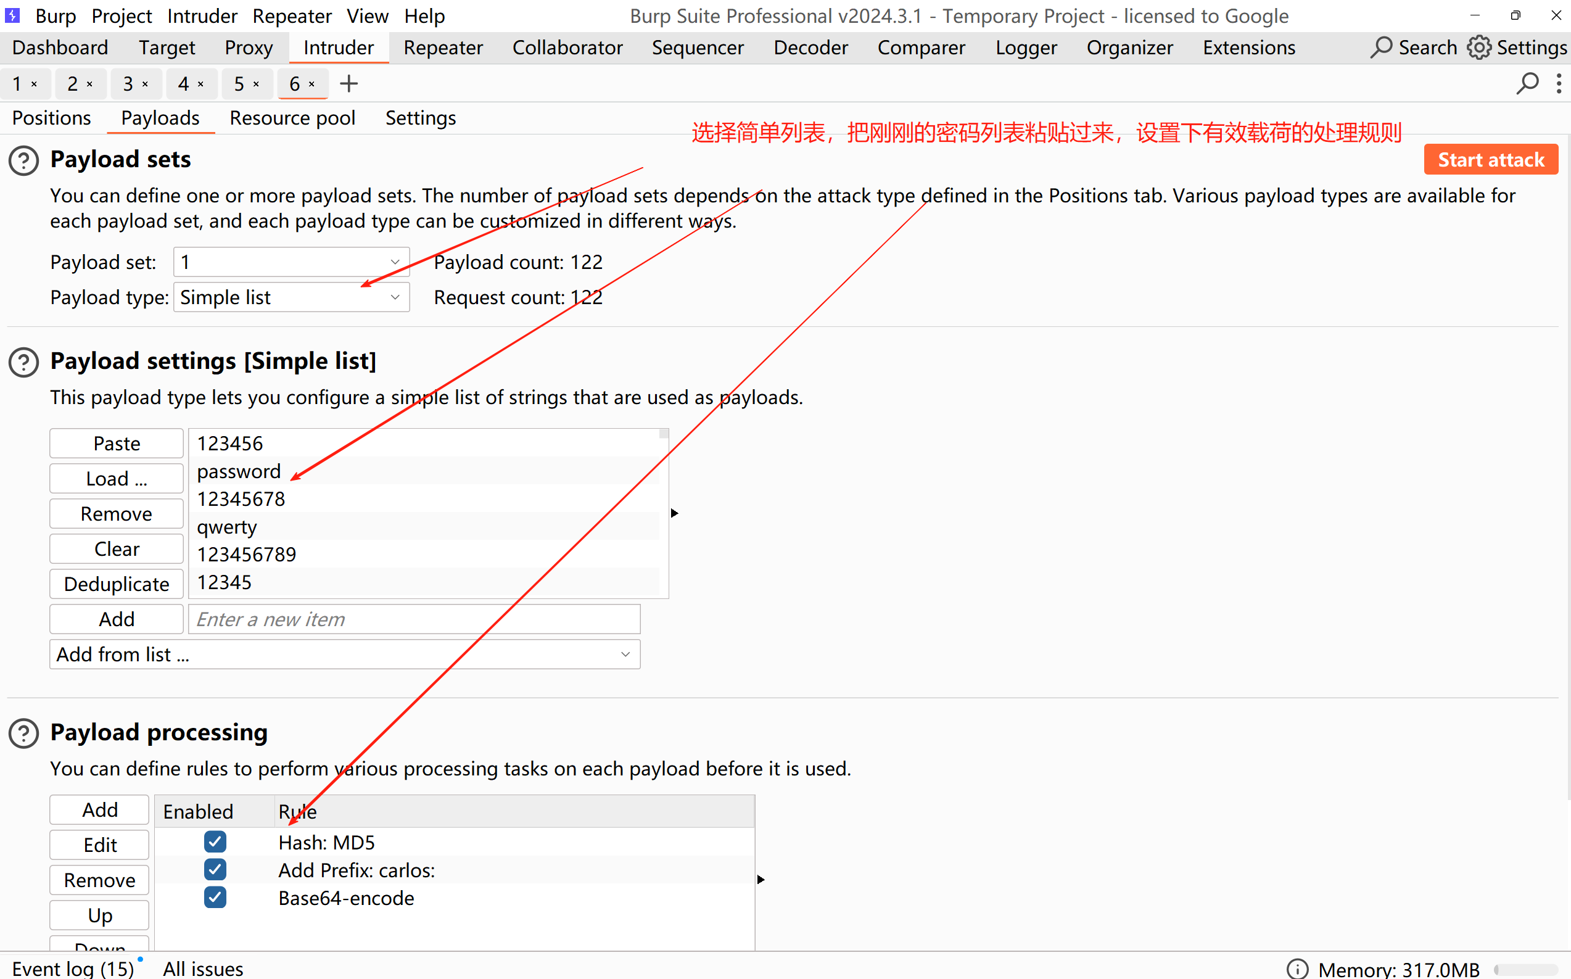Open the vertical three-dot tab menu
The width and height of the screenshot is (1571, 979).
(1558, 83)
